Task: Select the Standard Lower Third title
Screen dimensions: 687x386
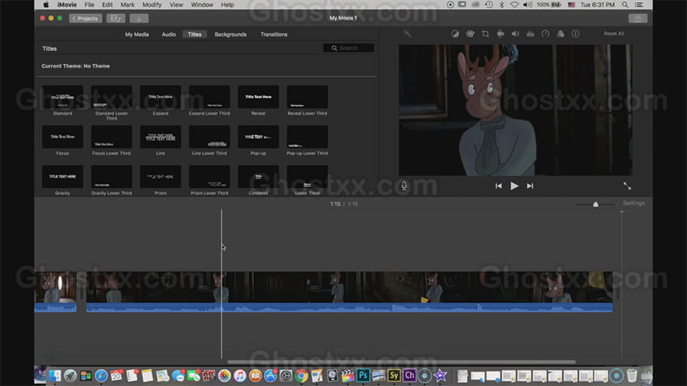Action: tap(112, 97)
